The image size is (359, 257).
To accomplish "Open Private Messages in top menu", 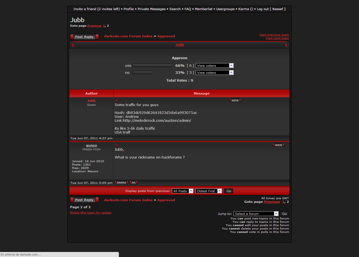I will pos(151,9).
